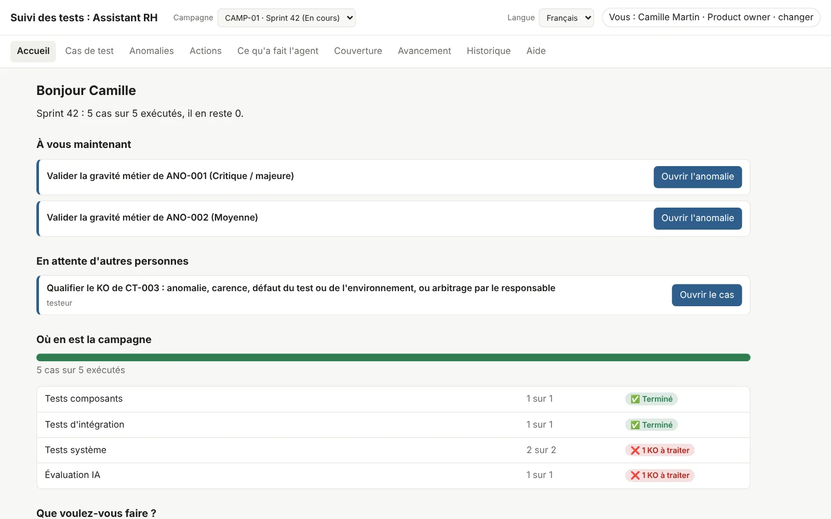
Task: Click the '5 cas sur 5 exécutés' caption
Action: (81, 370)
